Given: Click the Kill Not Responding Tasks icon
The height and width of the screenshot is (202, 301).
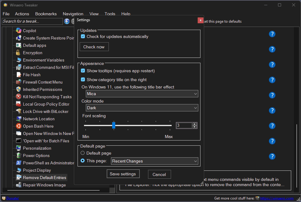Looking at the screenshot, I should [19, 97].
